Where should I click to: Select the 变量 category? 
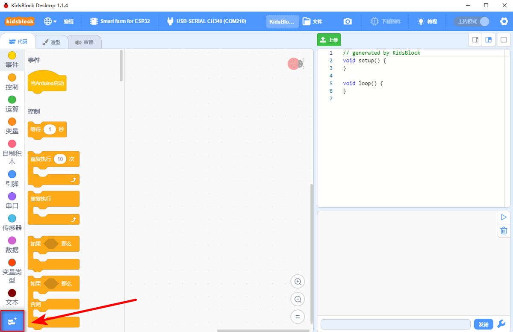(x=12, y=126)
